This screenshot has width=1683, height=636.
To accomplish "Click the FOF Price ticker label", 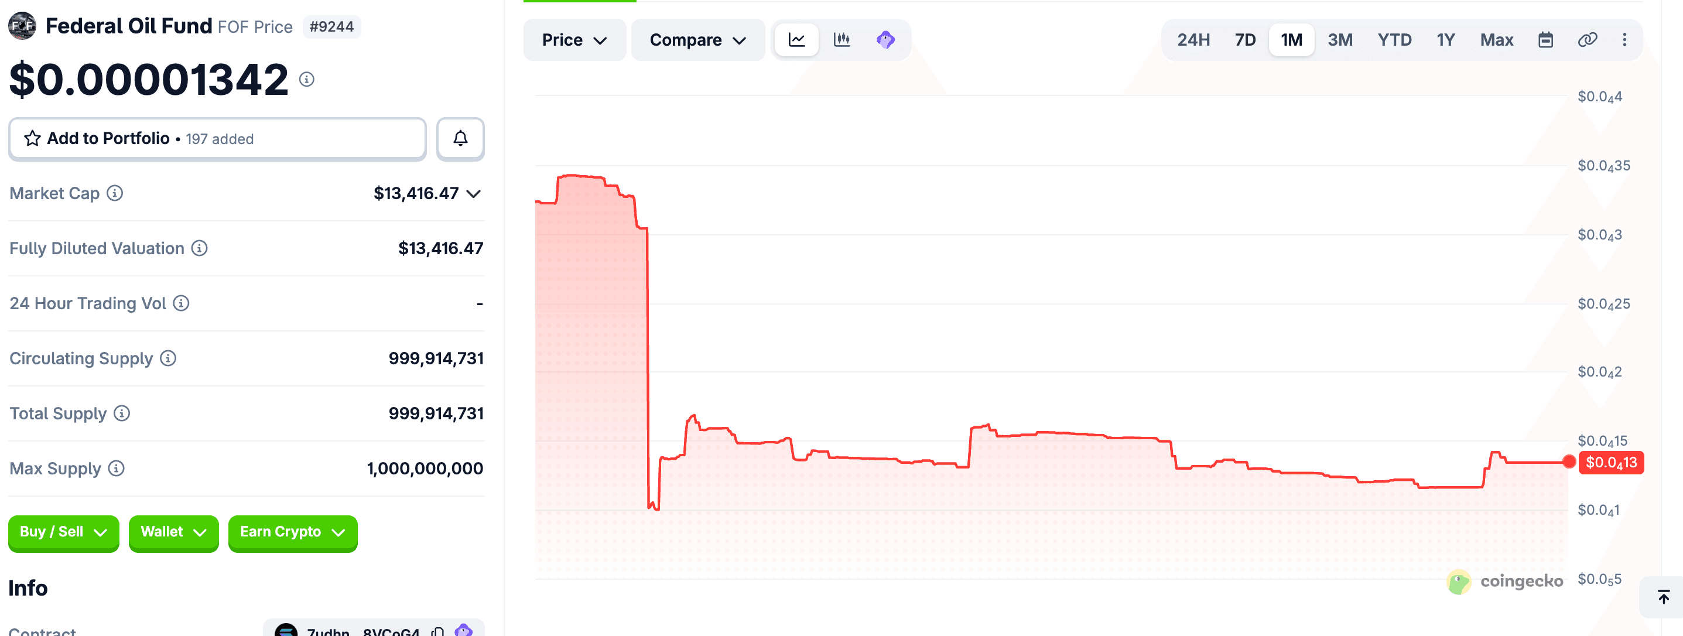I will click(x=255, y=27).
